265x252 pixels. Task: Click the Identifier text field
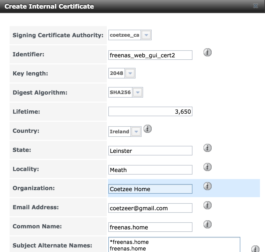150,55
